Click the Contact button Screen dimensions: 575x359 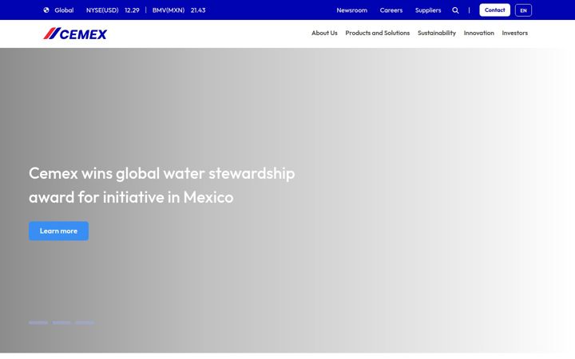click(494, 10)
